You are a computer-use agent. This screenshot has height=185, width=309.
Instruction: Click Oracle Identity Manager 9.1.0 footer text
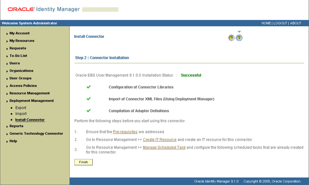(216, 181)
